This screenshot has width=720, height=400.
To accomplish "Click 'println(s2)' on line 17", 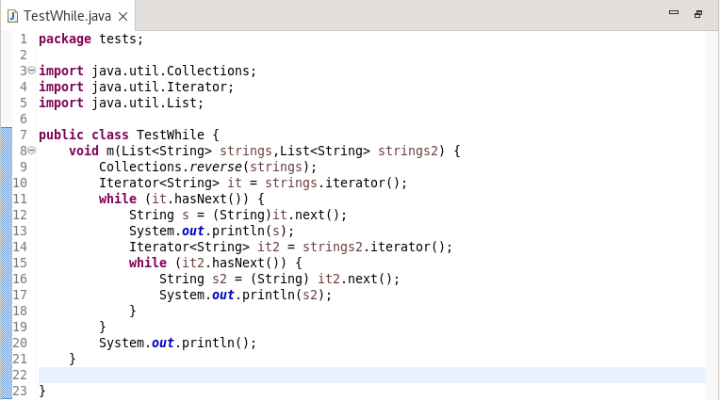I will pos(284,295).
